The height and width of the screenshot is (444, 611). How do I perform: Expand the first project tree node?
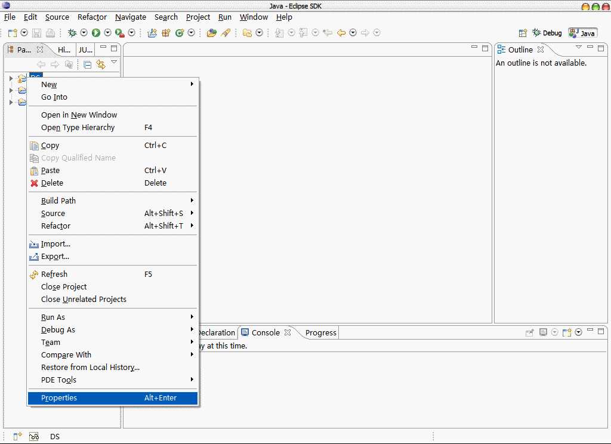tap(11, 79)
